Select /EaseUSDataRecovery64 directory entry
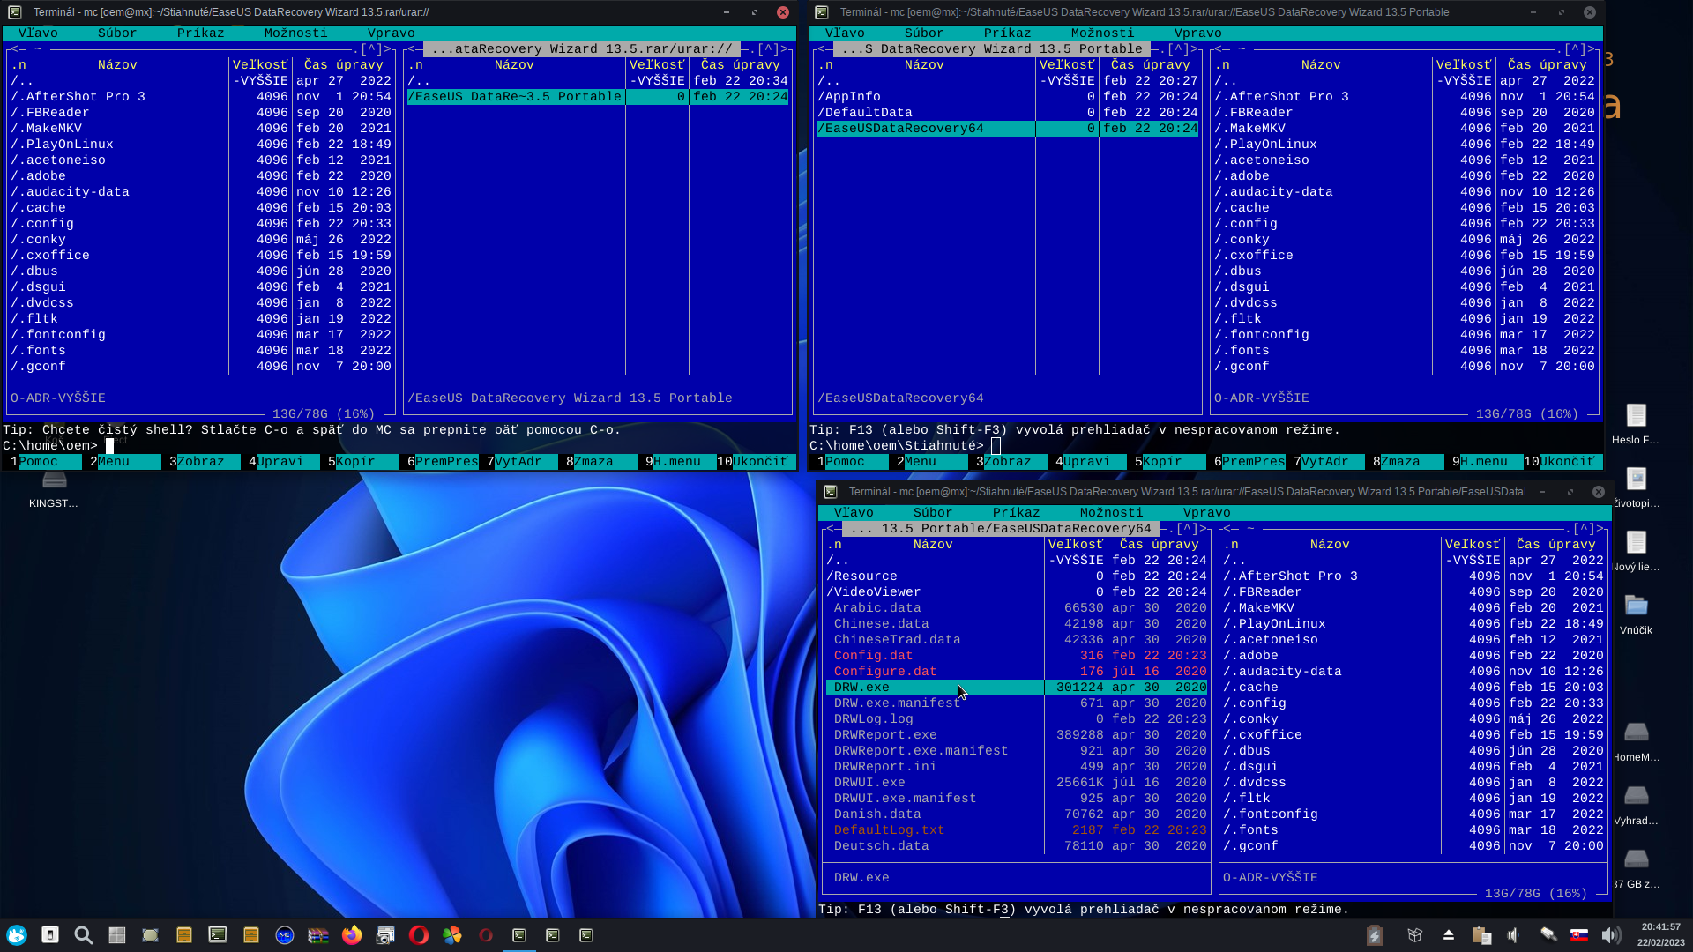1693x952 pixels. coord(900,129)
